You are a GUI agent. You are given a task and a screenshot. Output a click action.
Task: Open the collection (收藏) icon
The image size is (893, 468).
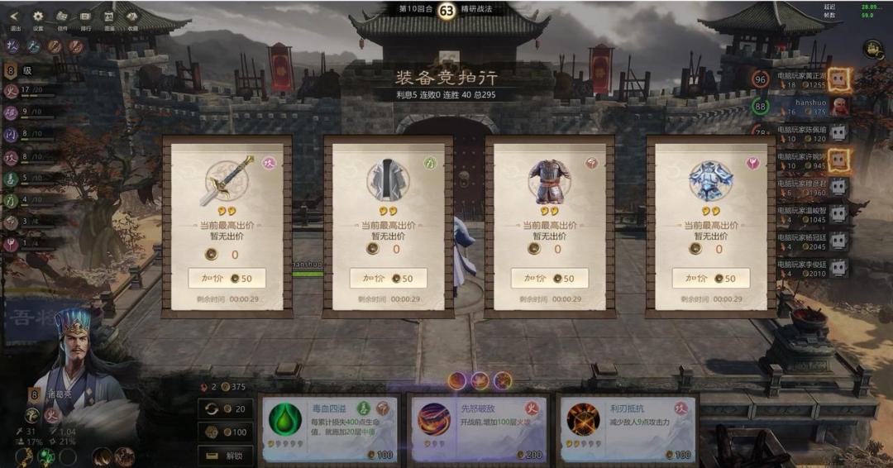pyautogui.click(x=132, y=17)
